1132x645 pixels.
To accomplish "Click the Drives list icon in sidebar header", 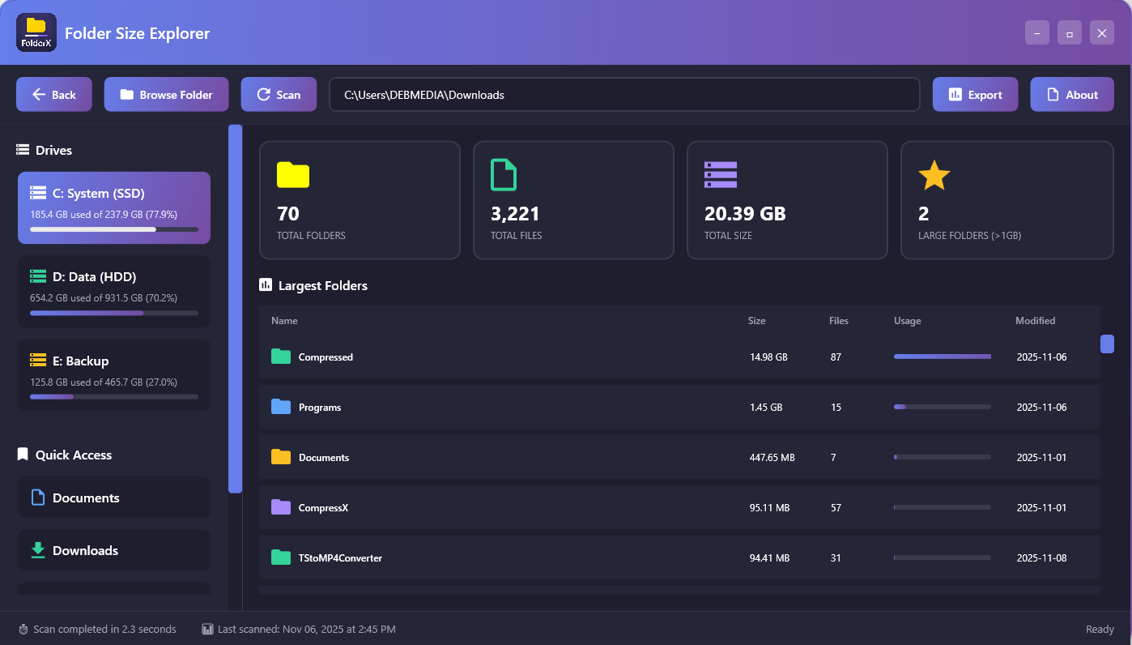I will [22, 149].
